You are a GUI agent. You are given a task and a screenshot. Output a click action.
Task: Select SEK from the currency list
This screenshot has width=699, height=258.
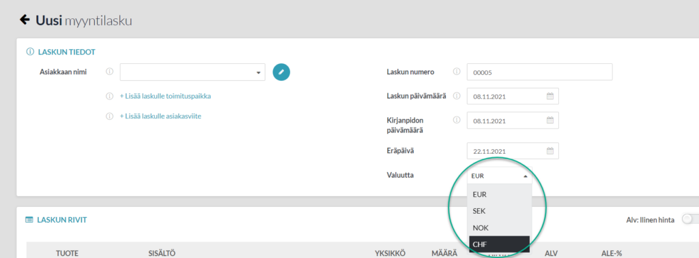click(x=499, y=211)
